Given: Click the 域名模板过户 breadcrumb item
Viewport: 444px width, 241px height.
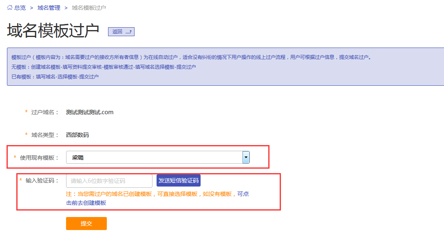Looking at the screenshot, I should coord(89,8).
